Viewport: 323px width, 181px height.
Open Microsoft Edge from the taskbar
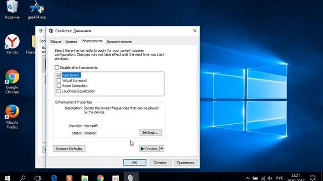[x=54, y=178]
